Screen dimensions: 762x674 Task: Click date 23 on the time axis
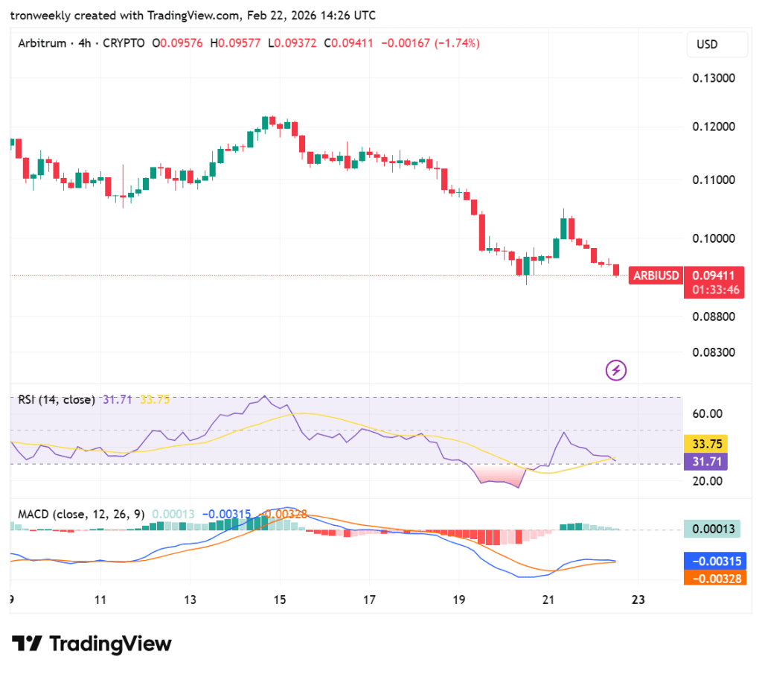tap(638, 600)
